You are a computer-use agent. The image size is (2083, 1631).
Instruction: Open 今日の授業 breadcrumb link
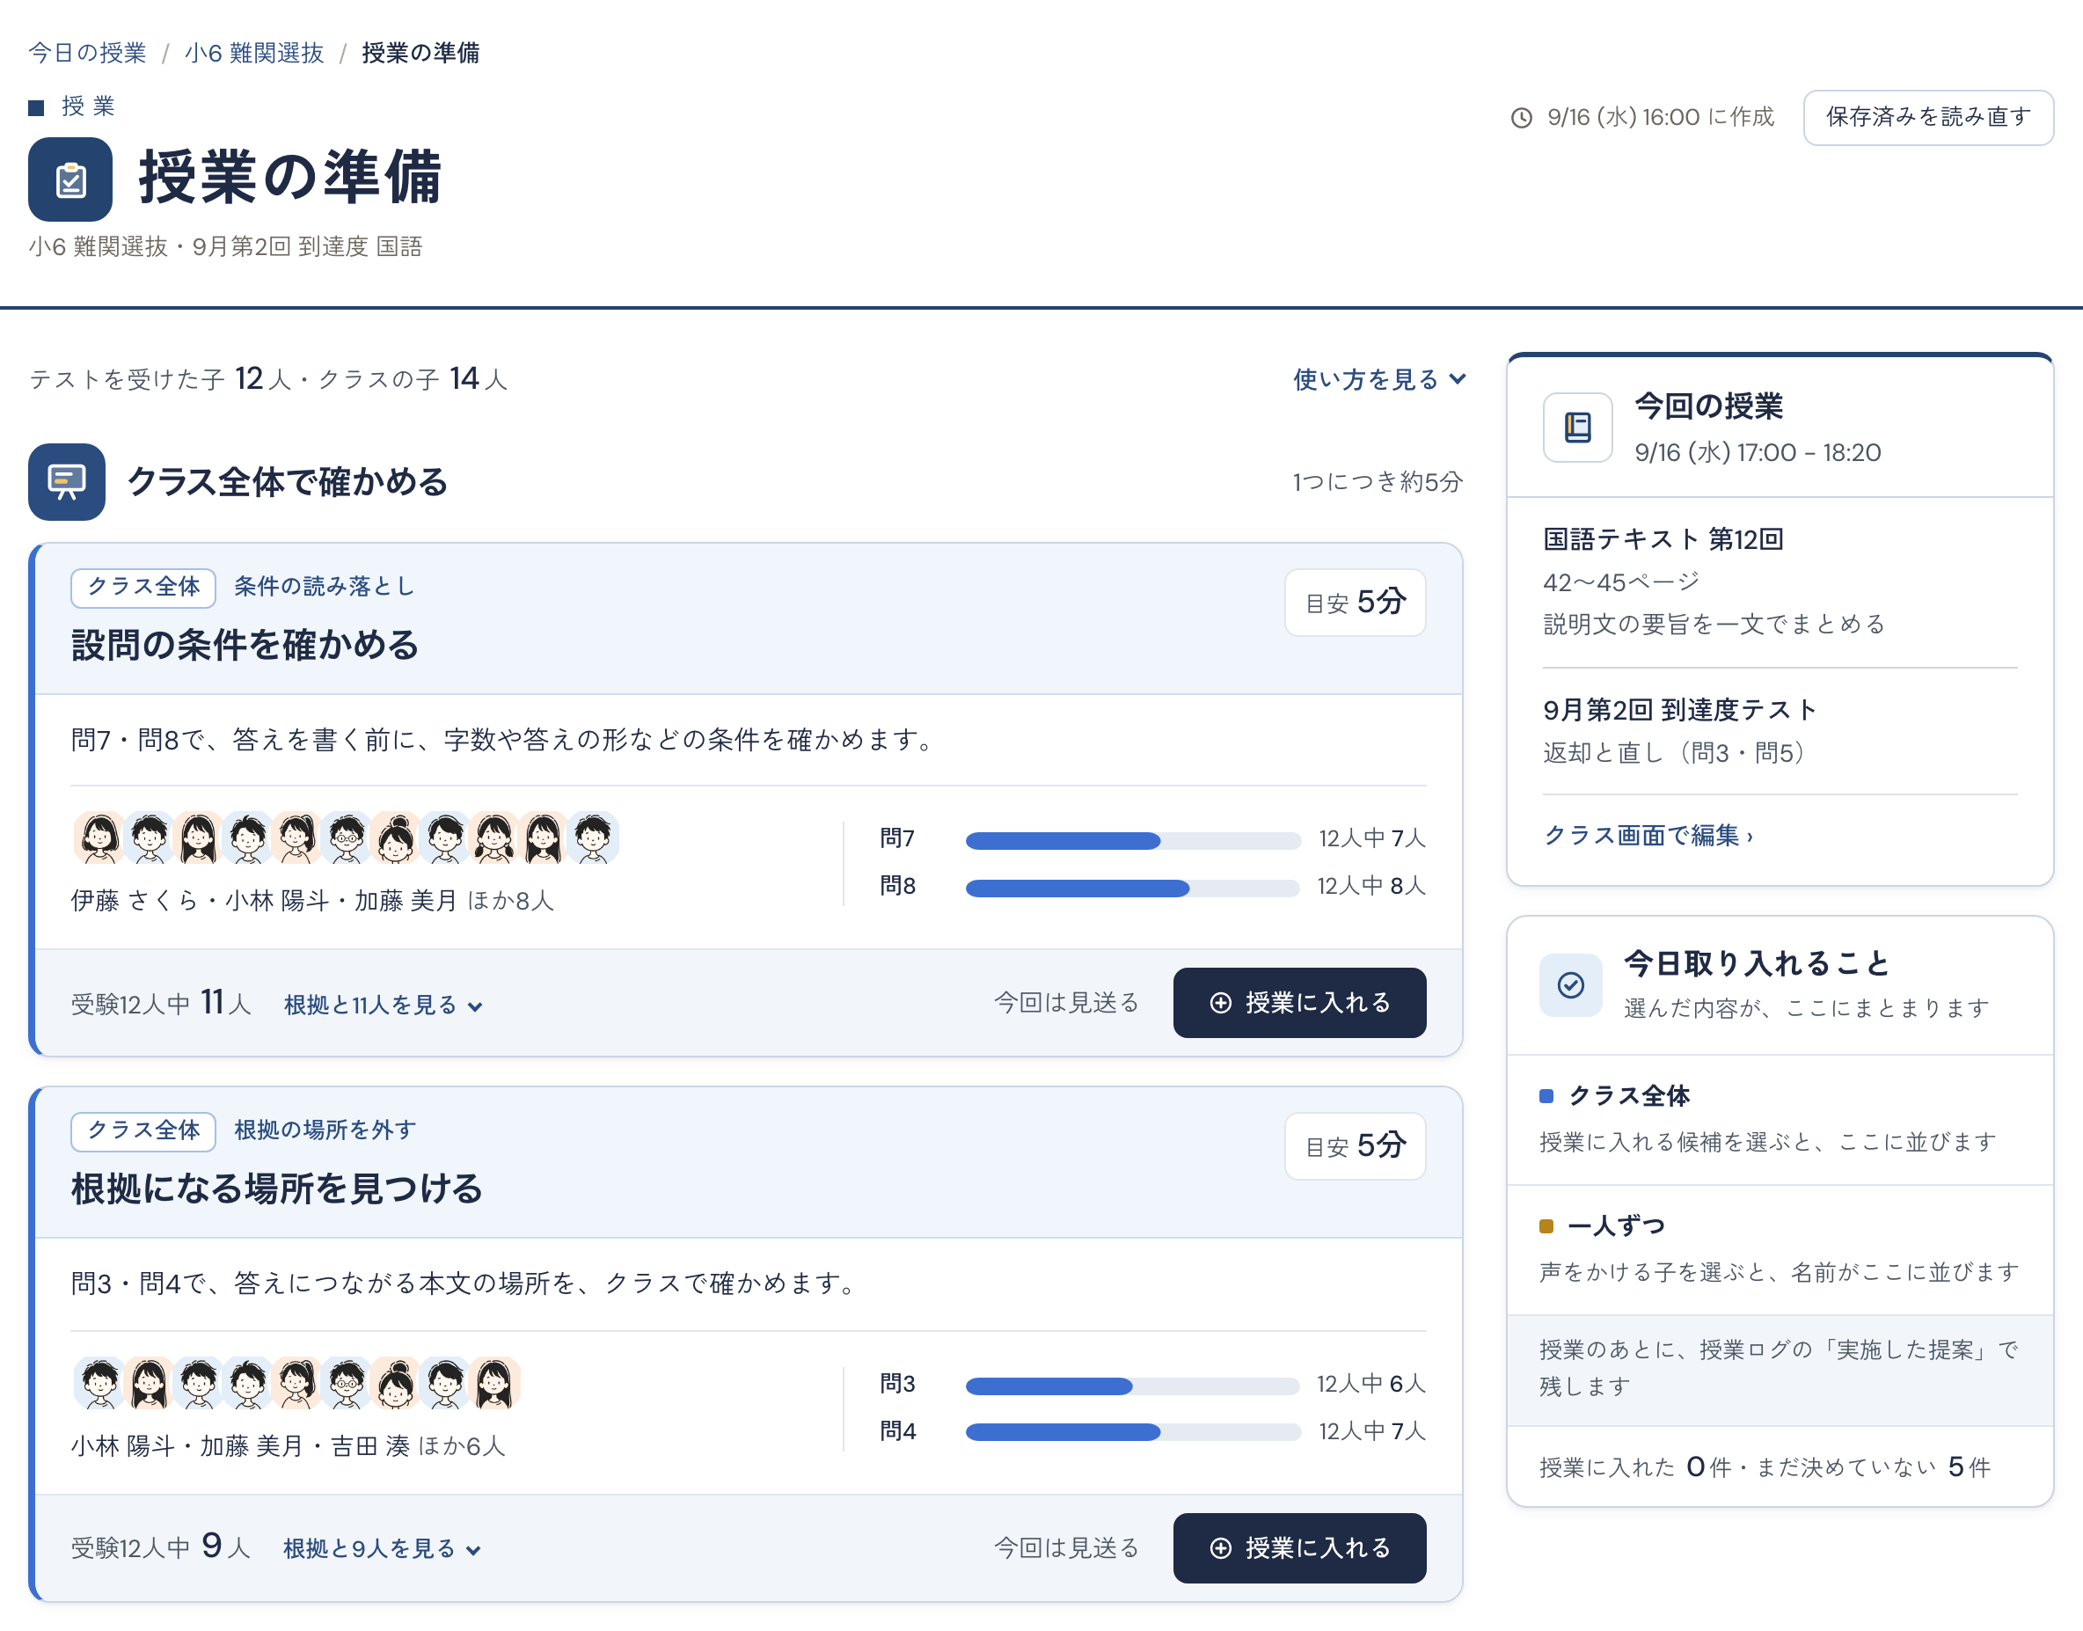pos(87,53)
